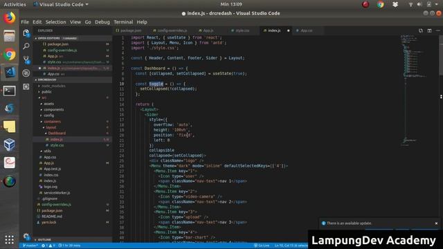Open Show Applications grid in dock
Viewport: 443px width, 249px height.
(9, 240)
